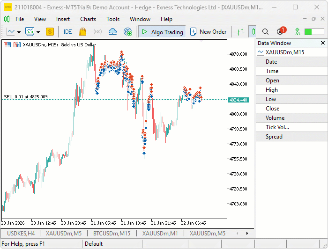Open the VPS cloud hosting icon
The image size is (328, 249).
[x=112, y=32]
